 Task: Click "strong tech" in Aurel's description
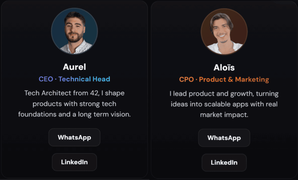pyautogui.click(x=100, y=104)
